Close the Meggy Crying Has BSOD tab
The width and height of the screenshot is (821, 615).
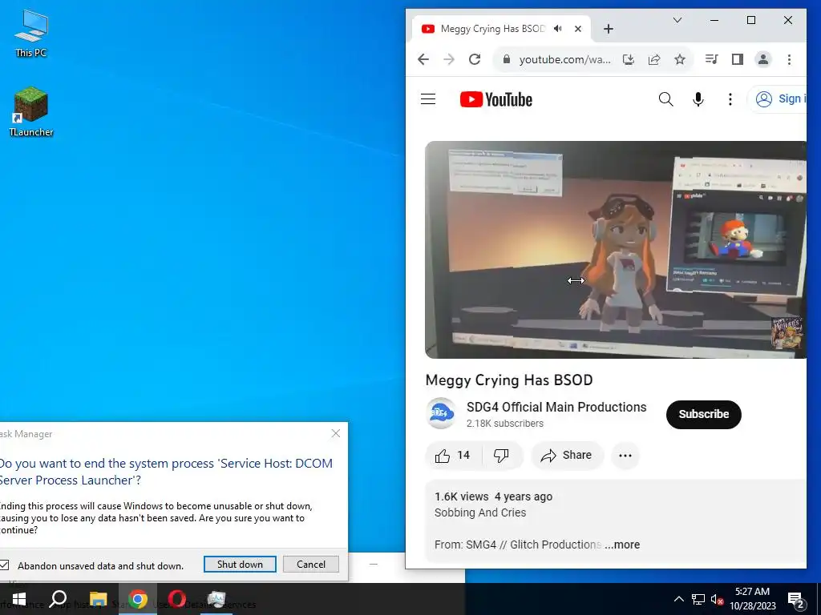tap(577, 29)
